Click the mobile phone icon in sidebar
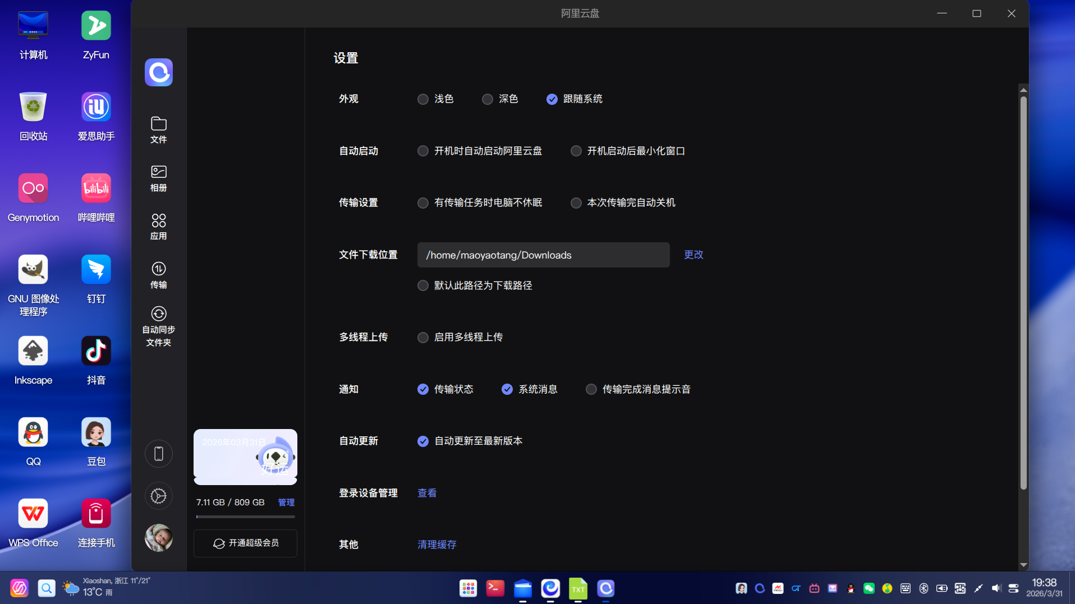Viewport: 1075px width, 604px height. click(x=159, y=454)
